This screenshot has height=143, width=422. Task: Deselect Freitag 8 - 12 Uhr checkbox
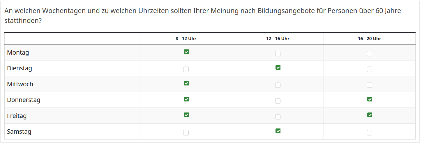point(186,115)
